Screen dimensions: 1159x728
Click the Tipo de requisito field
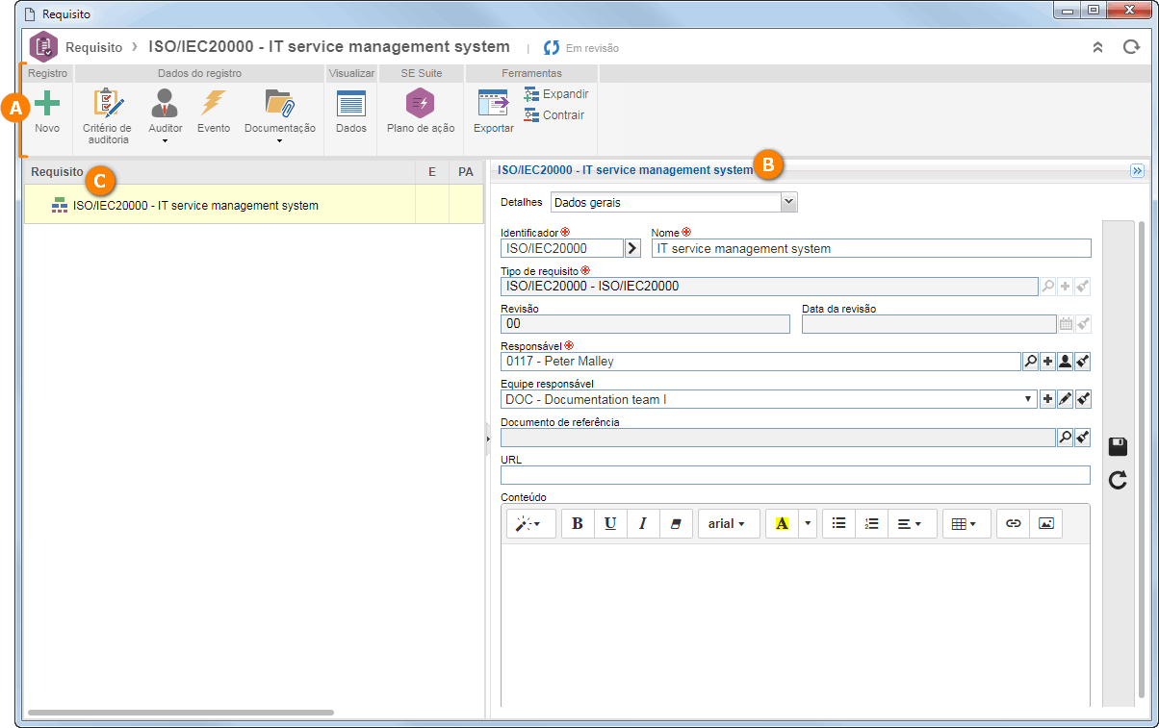click(768, 286)
